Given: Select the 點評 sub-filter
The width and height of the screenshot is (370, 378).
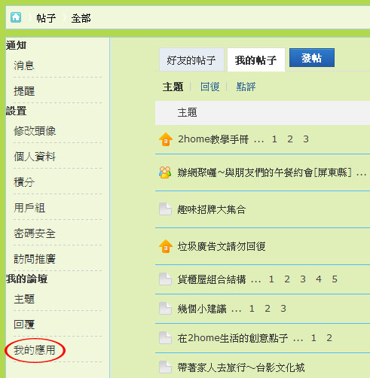Looking at the screenshot, I should (x=246, y=87).
